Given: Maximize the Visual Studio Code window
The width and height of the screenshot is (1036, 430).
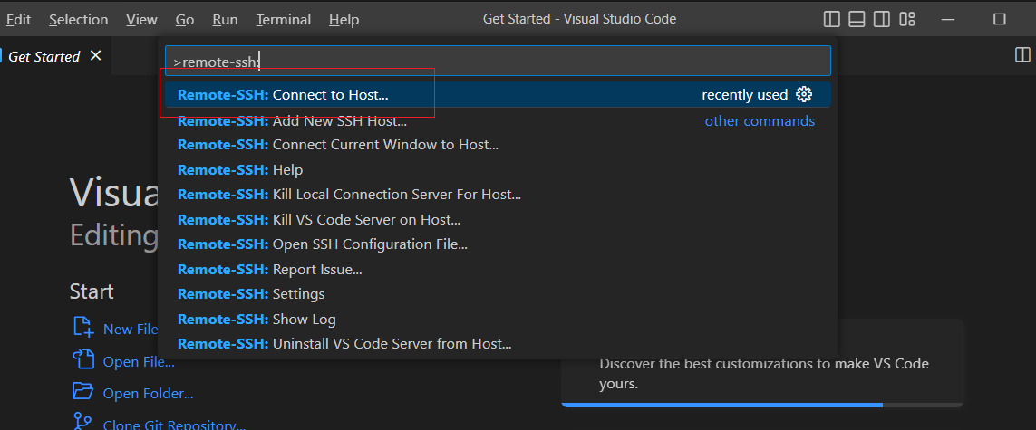Looking at the screenshot, I should pyautogui.click(x=999, y=20).
